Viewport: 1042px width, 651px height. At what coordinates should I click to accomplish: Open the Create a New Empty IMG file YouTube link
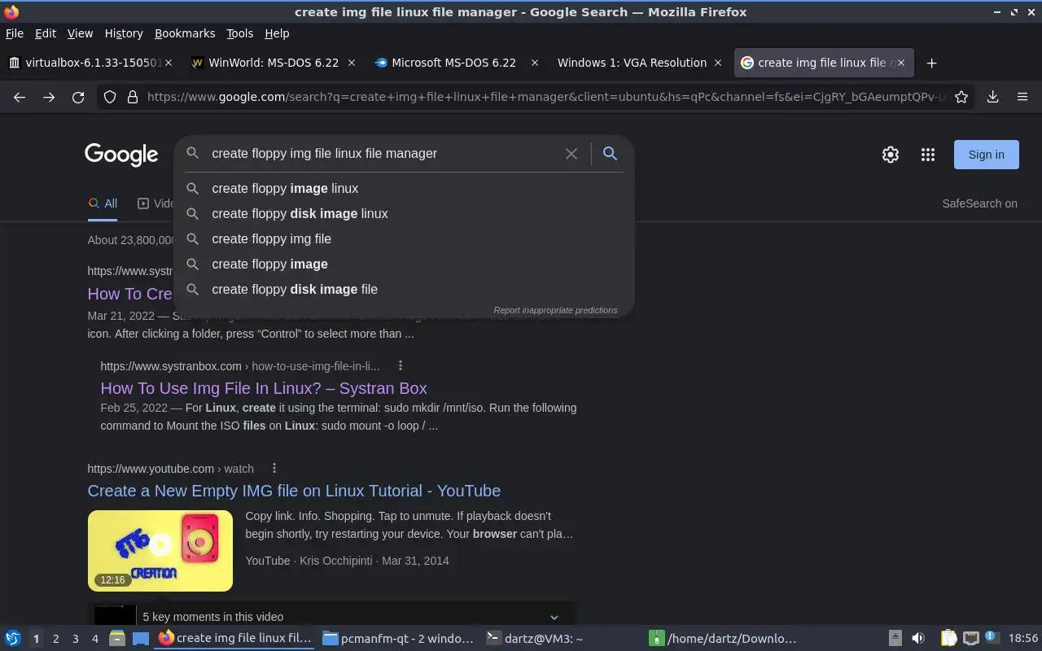(x=294, y=491)
